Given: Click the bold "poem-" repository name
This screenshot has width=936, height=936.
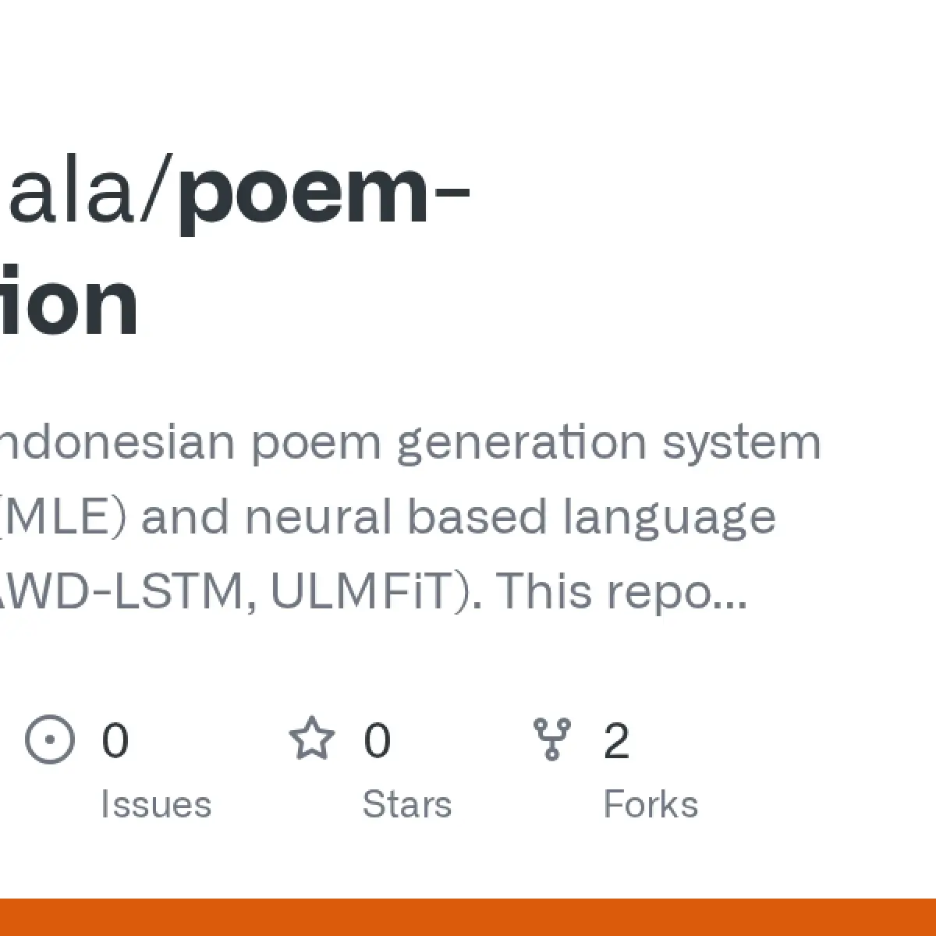Looking at the screenshot, I should coord(324,195).
